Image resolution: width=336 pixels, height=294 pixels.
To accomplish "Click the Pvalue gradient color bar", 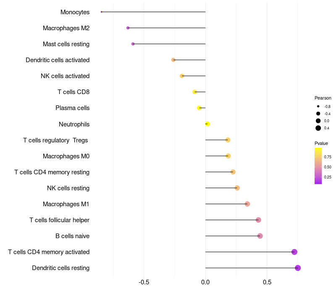I will point(318,166).
